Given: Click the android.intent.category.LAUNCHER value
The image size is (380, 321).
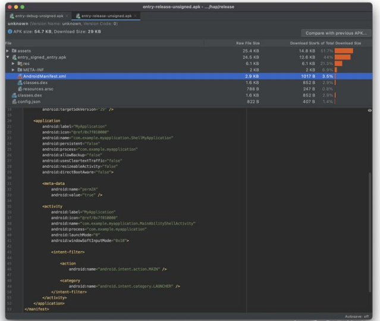Looking at the screenshot, I should [x=135, y=286].
